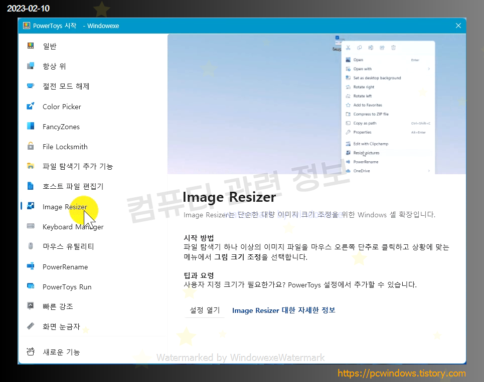
Task: Close the PowerToys 시작 window
Action: [458, 26]
